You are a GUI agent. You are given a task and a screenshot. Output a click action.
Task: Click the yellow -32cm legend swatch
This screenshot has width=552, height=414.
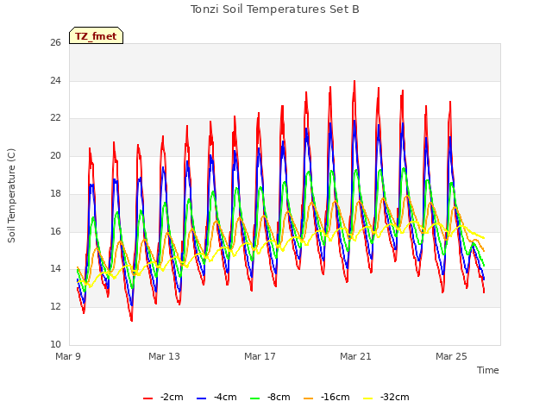pos(368,398)
